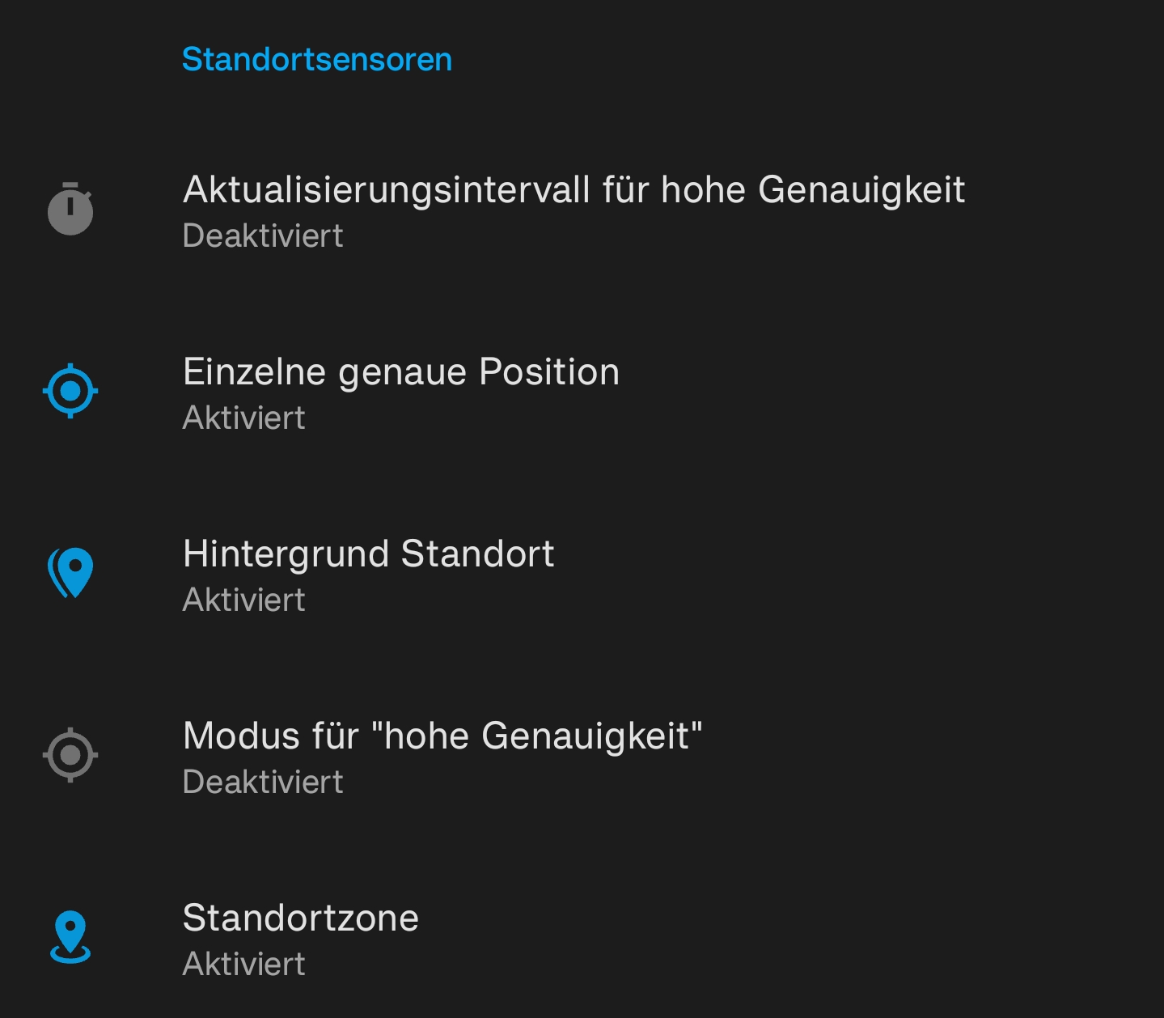Select the Standortsensoren section header
Screen dimensions: 1164x1018
tap(317, 59)
